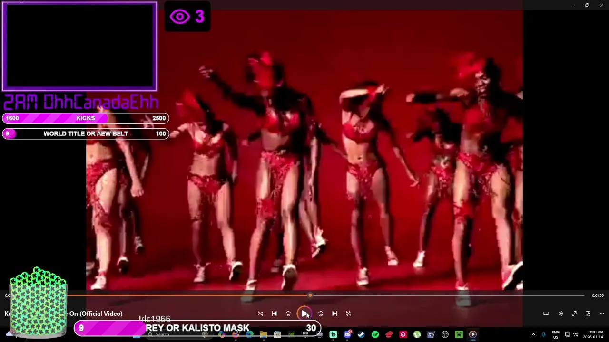Image resolution: width=609 pixels, height=342 pixels.
Task: Close the Media Player window
Action: point(601,5)
